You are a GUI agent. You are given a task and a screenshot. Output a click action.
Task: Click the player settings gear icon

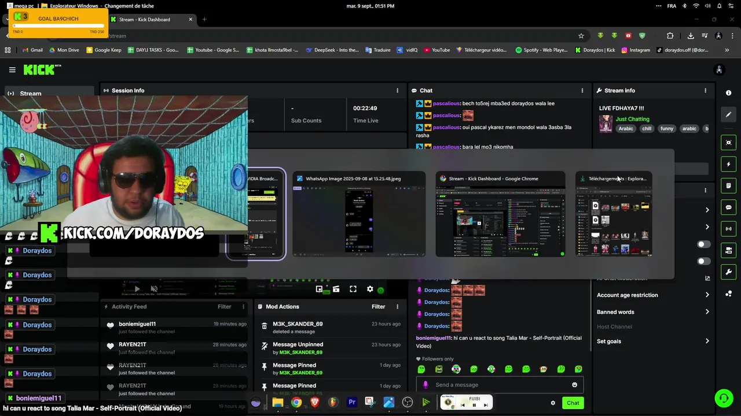[x=370, y=289]
